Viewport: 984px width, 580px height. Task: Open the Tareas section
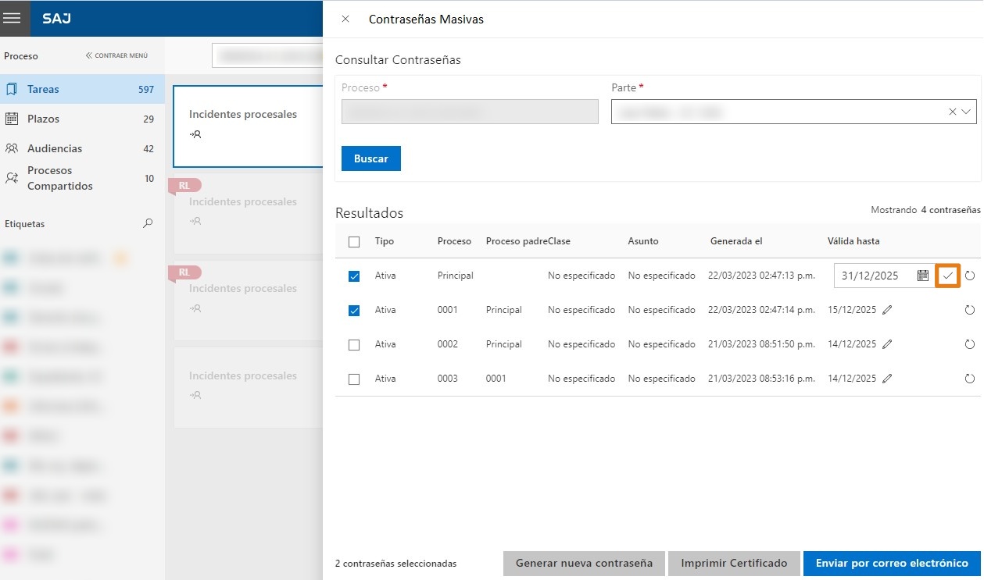pos(82,89)
